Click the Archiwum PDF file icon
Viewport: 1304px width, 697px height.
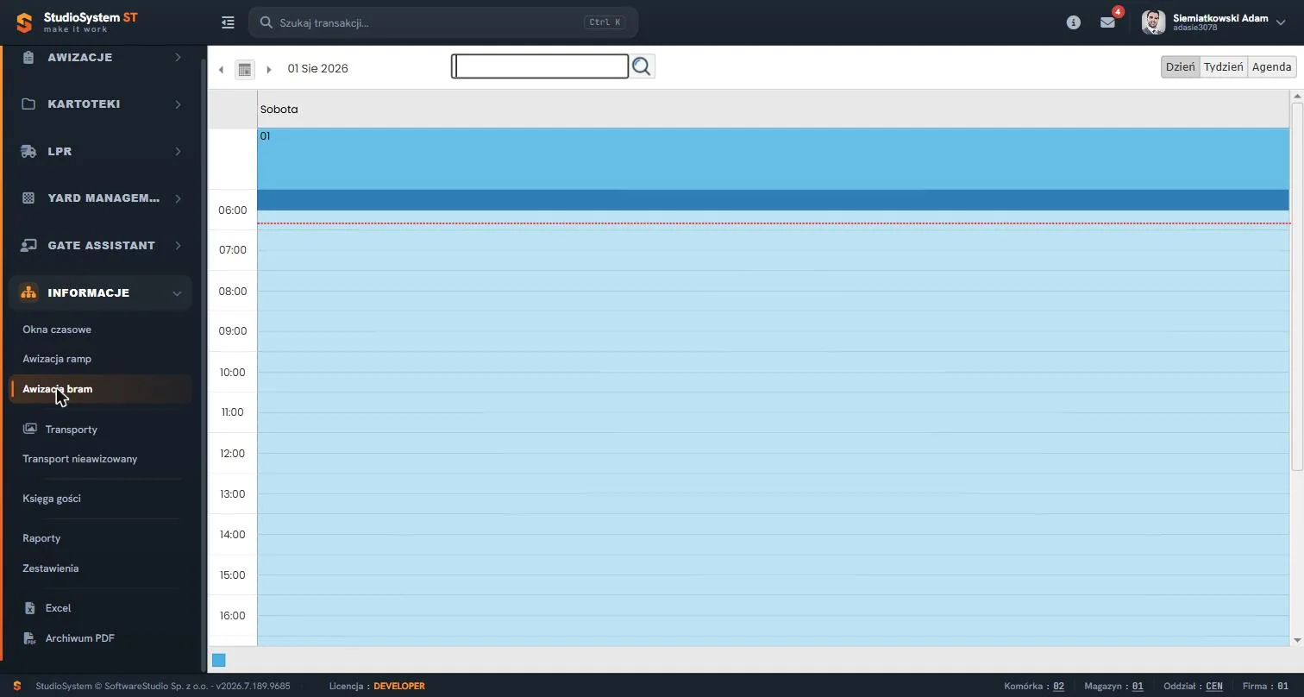point(30,638)
